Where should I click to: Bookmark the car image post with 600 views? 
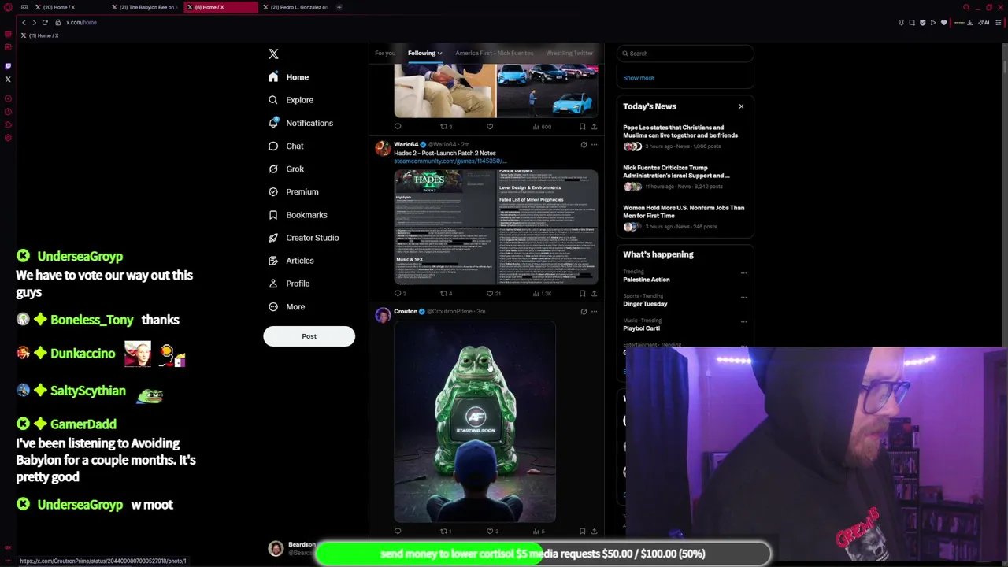(583, 126)
